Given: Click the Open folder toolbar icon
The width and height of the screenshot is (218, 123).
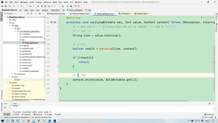Looking at the screenshot, I should (2, 6).
